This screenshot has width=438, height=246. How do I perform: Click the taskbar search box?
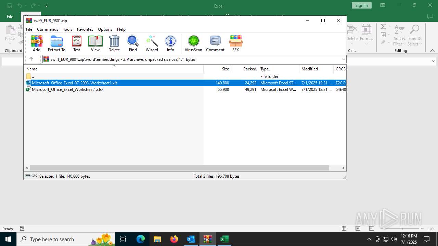coord(66,239)
